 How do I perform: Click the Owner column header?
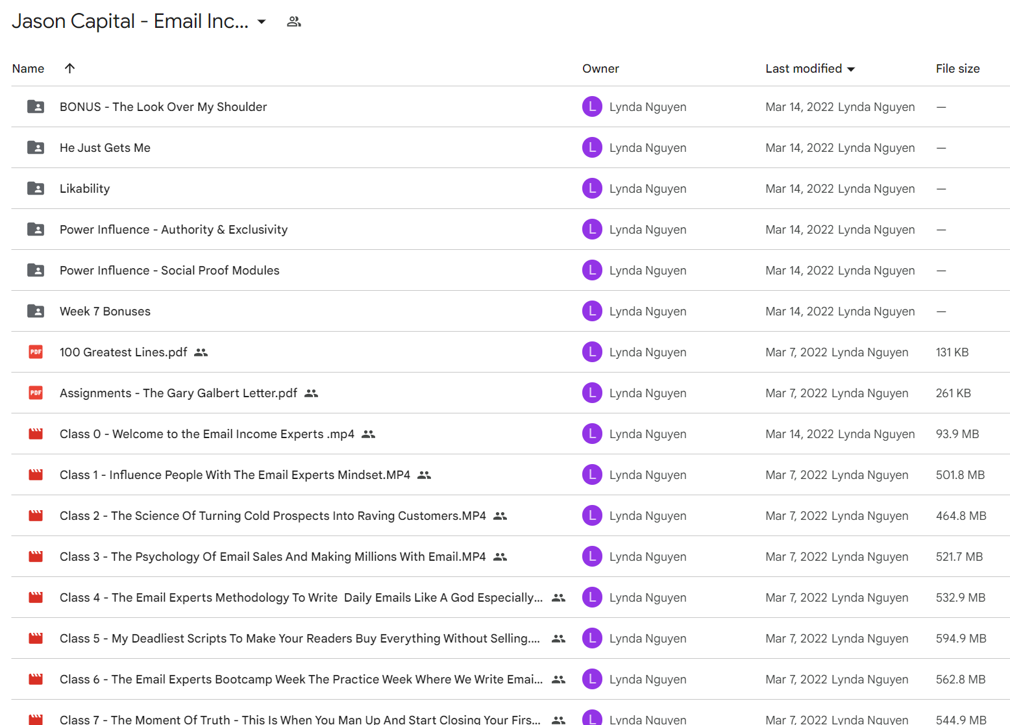tap(600, 69)
